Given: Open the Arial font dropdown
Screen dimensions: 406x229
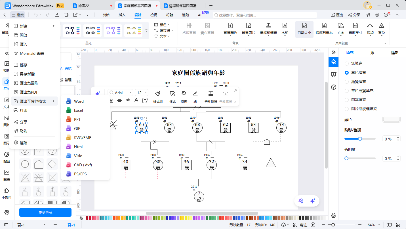Looking at the screenshot, I should pos(120,92).
